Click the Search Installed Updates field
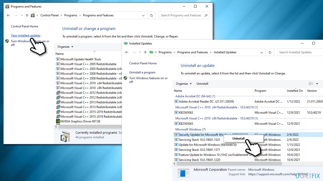 [x=300, y=52]
